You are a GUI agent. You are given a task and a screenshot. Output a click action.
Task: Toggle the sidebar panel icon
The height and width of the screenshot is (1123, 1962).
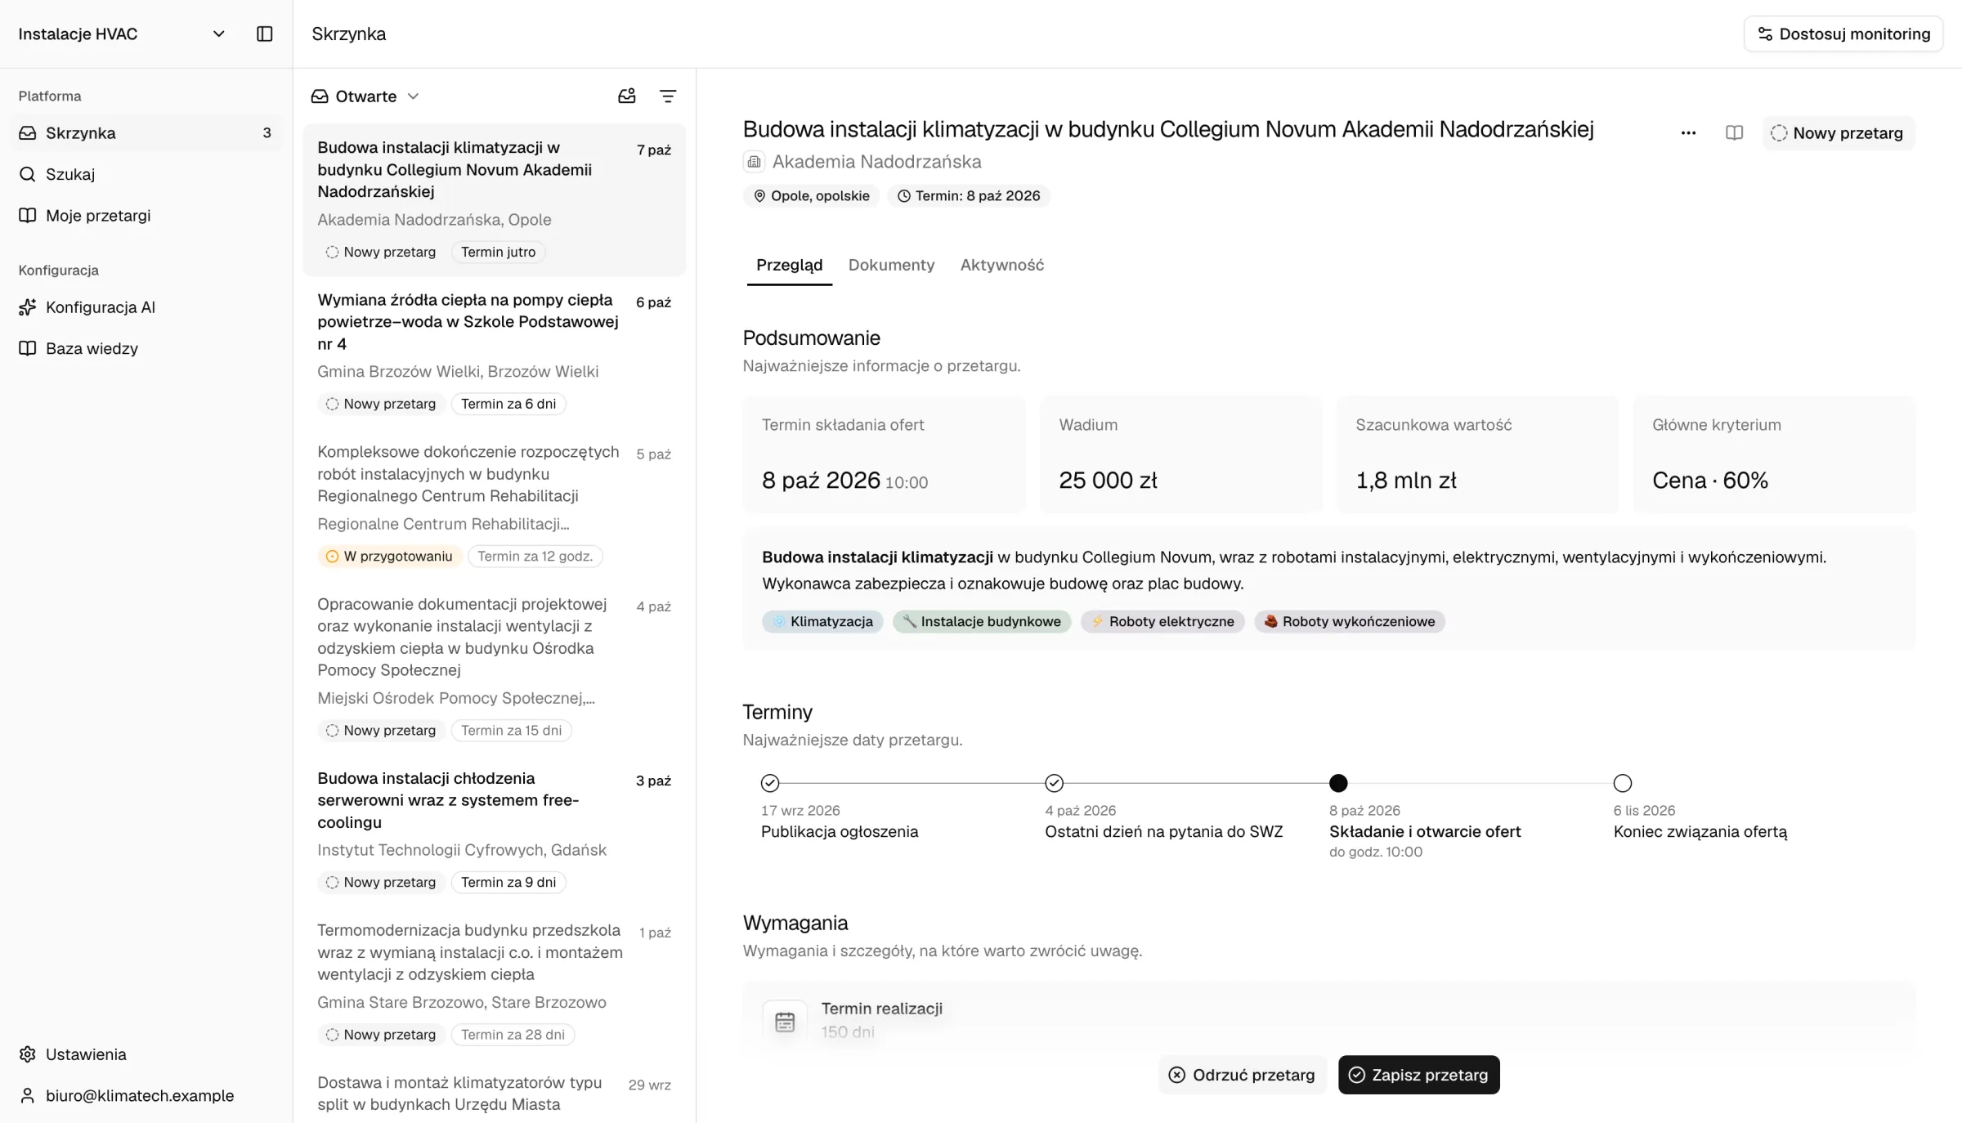[264, 34]
